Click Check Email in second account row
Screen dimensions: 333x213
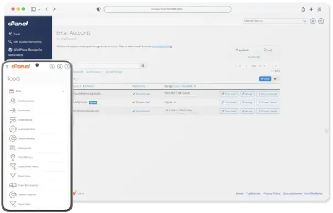point(229,102)
